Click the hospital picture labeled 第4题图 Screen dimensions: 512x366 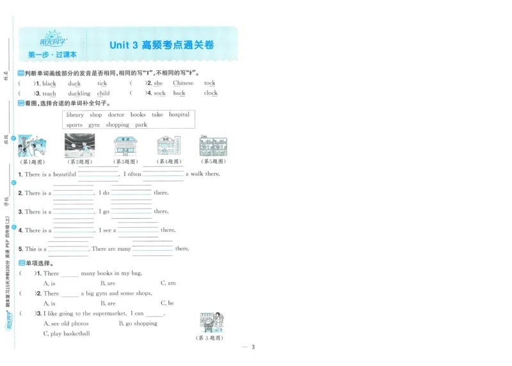pos(168,146)
